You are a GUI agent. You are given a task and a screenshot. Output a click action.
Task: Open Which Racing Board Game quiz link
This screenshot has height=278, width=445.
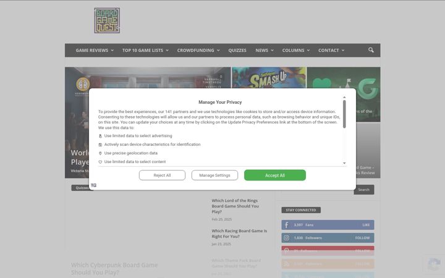pos(239,234)
